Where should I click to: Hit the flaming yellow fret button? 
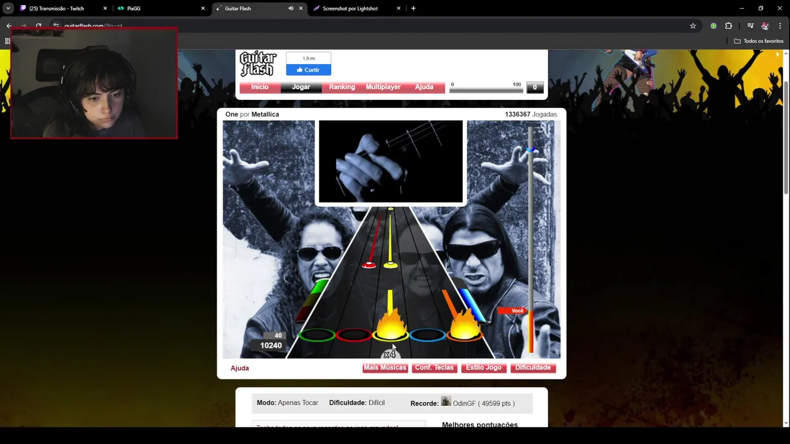(391, 333)
